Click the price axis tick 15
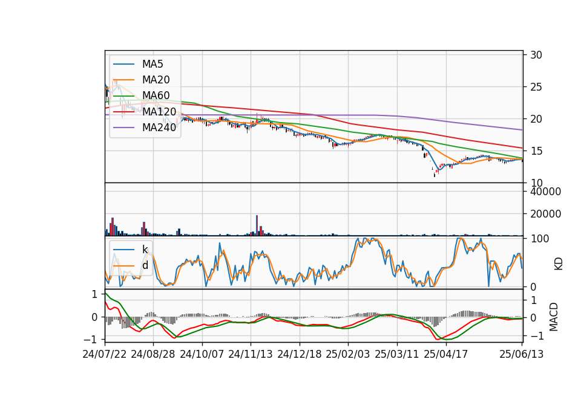The image size is (581, 417). click(536, 151)
